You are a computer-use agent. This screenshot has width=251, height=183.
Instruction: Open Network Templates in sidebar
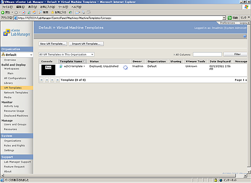16,92
